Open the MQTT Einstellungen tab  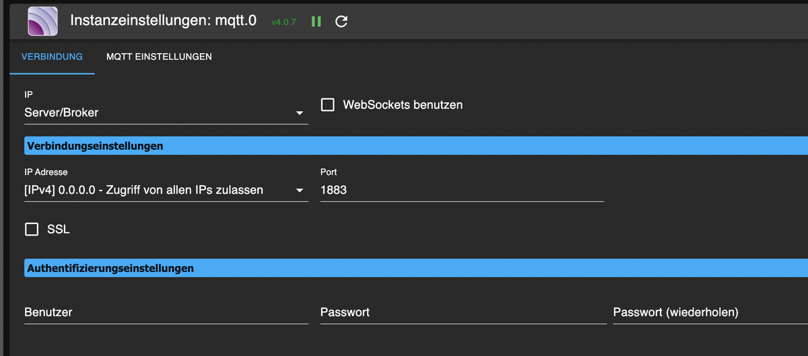tap(159, 57)
